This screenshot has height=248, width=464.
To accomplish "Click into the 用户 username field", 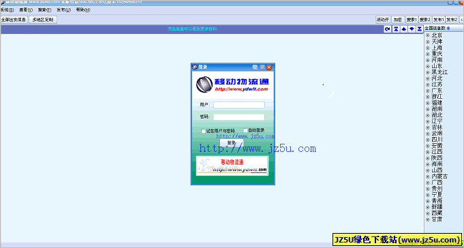I will 238,105.
